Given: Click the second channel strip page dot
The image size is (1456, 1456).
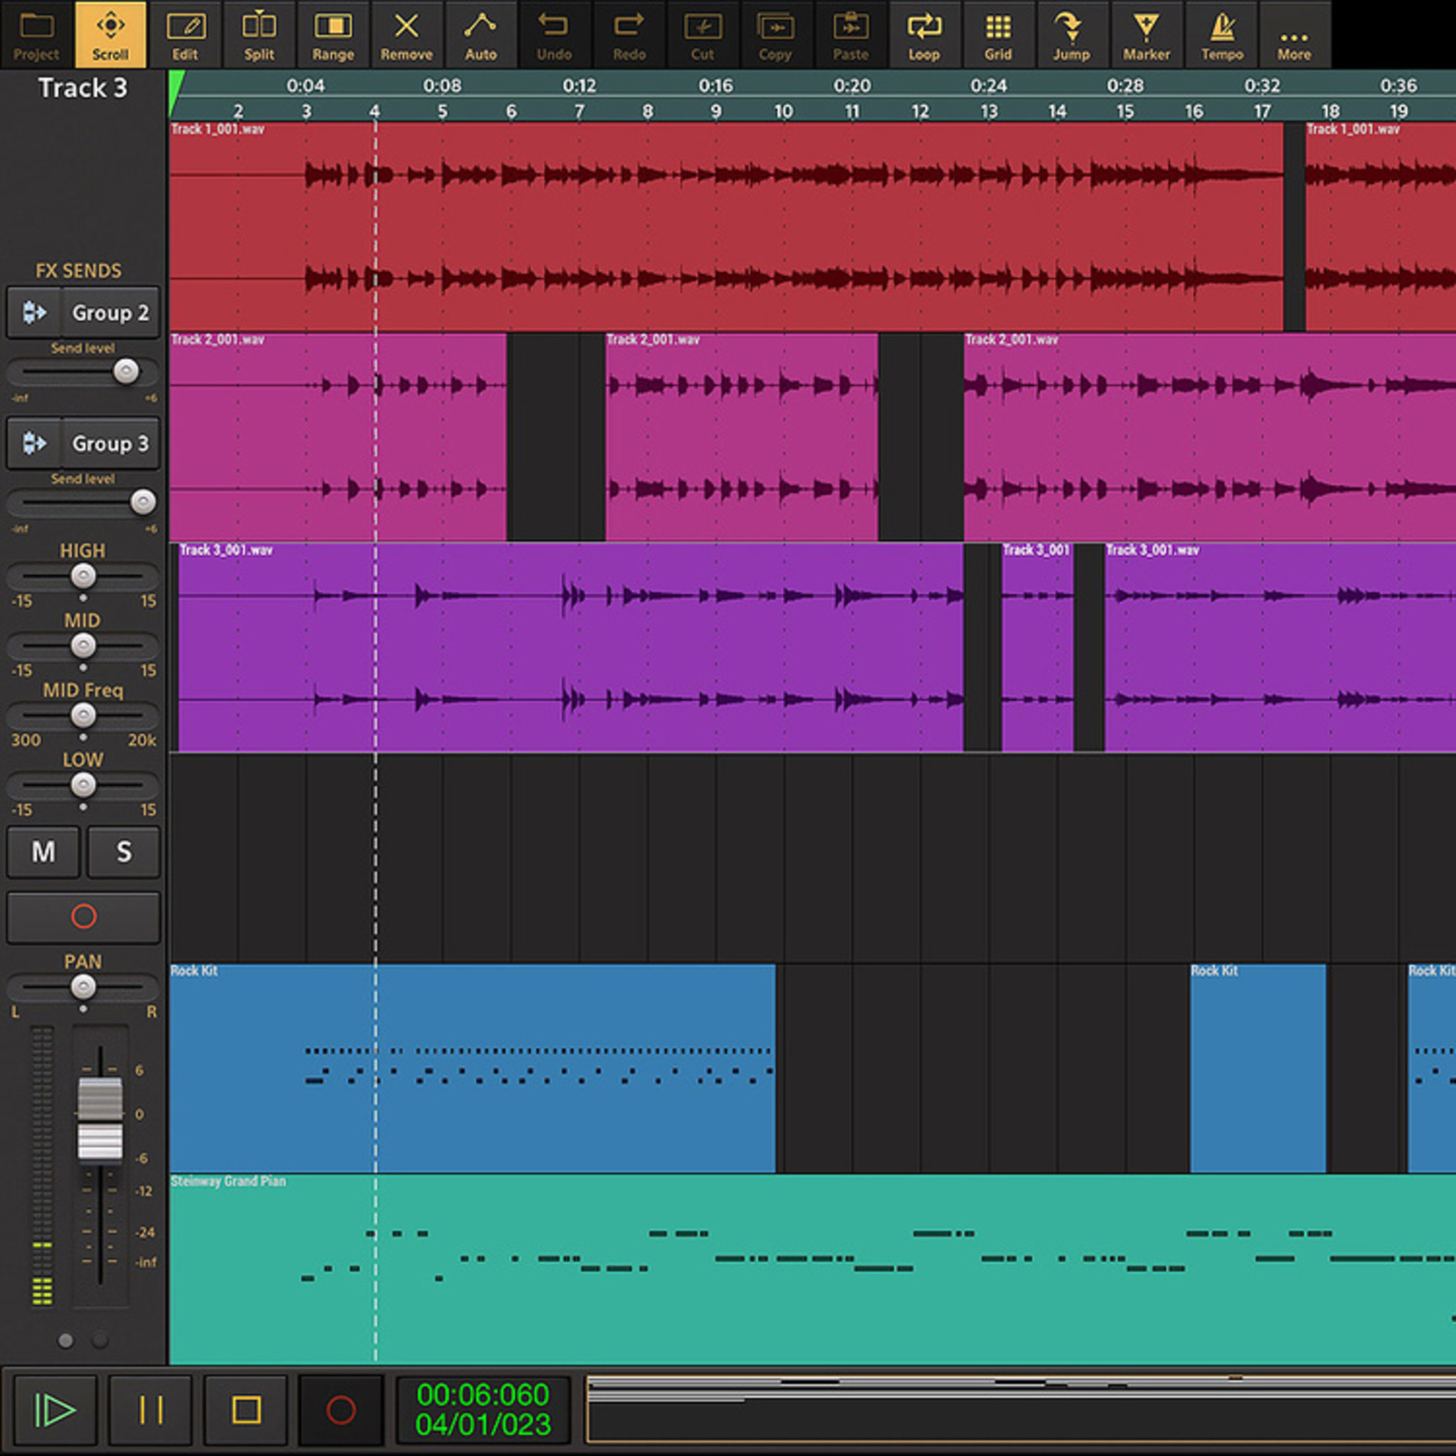Looking at the screenshot, I should tap(99, 1340).
